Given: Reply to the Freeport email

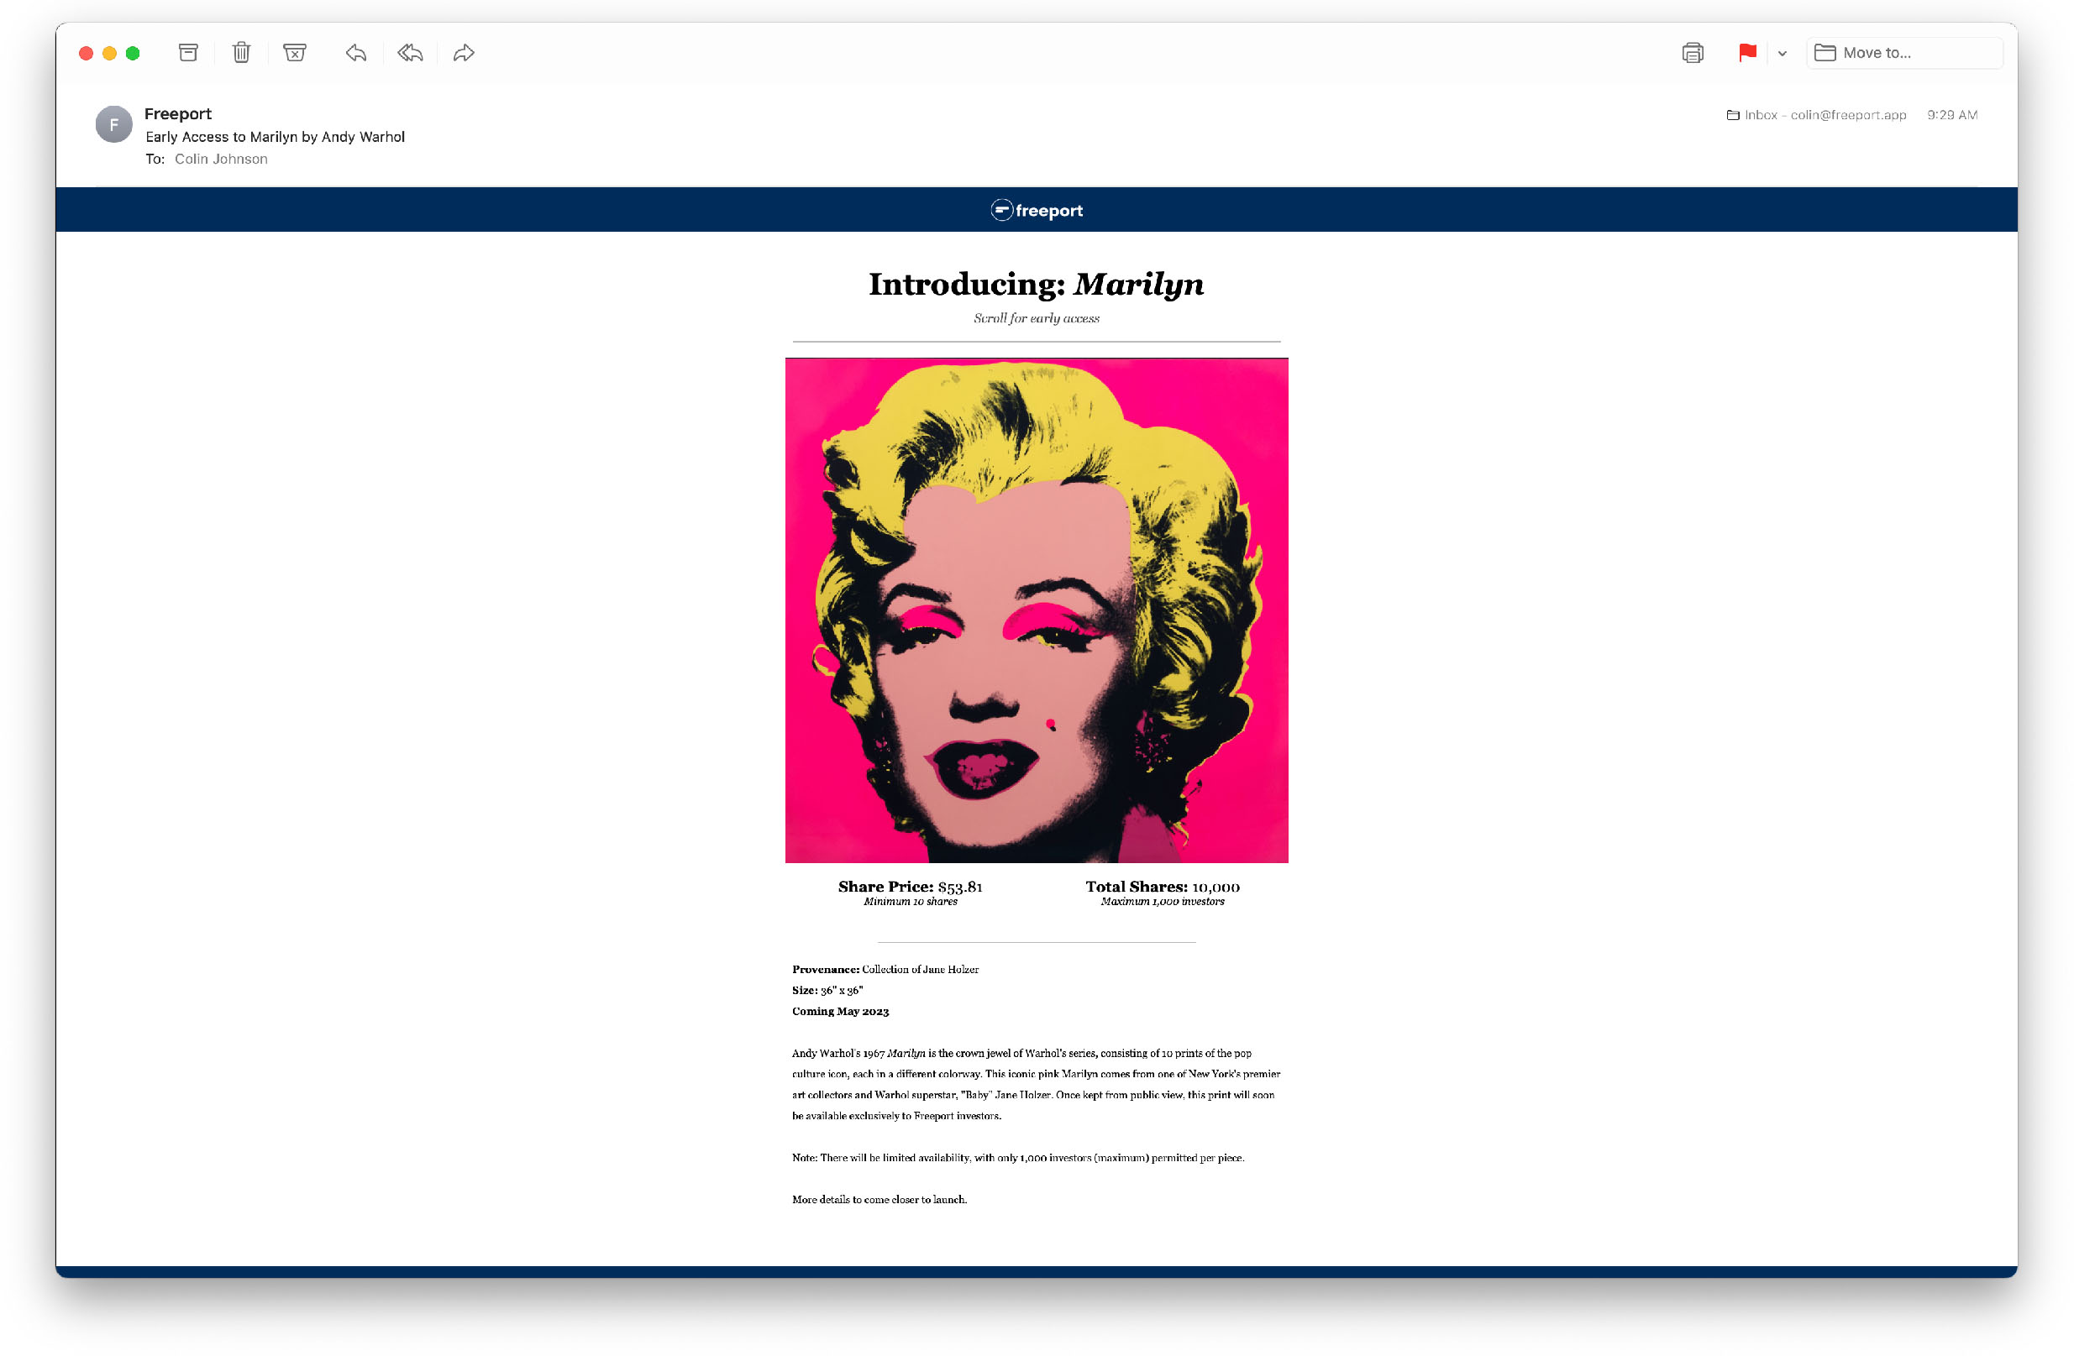Looking at the screenshot, I should click(x=355, y=53).
